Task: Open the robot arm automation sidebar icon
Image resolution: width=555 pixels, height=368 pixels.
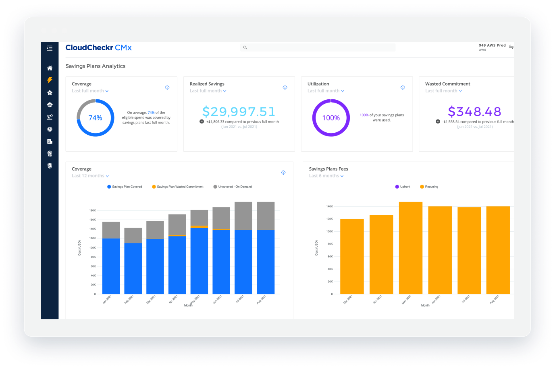Action: pos(50,117)
